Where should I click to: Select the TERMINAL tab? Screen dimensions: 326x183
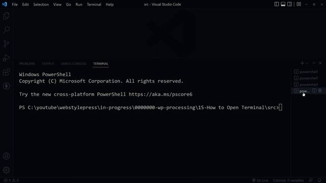(x=101, y=64)
